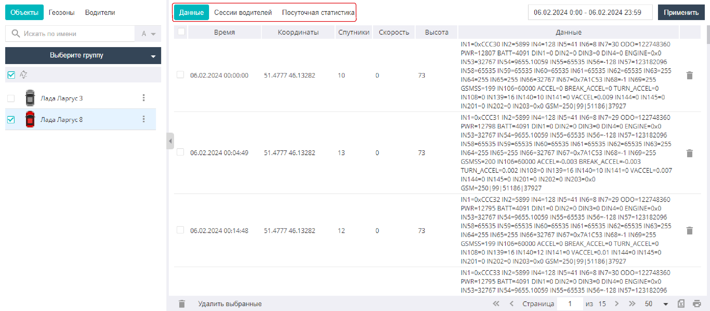This screenshot has width=710, height=311.
Task: Click the time 06.02.2024 00:04:49
Action: 219,153
